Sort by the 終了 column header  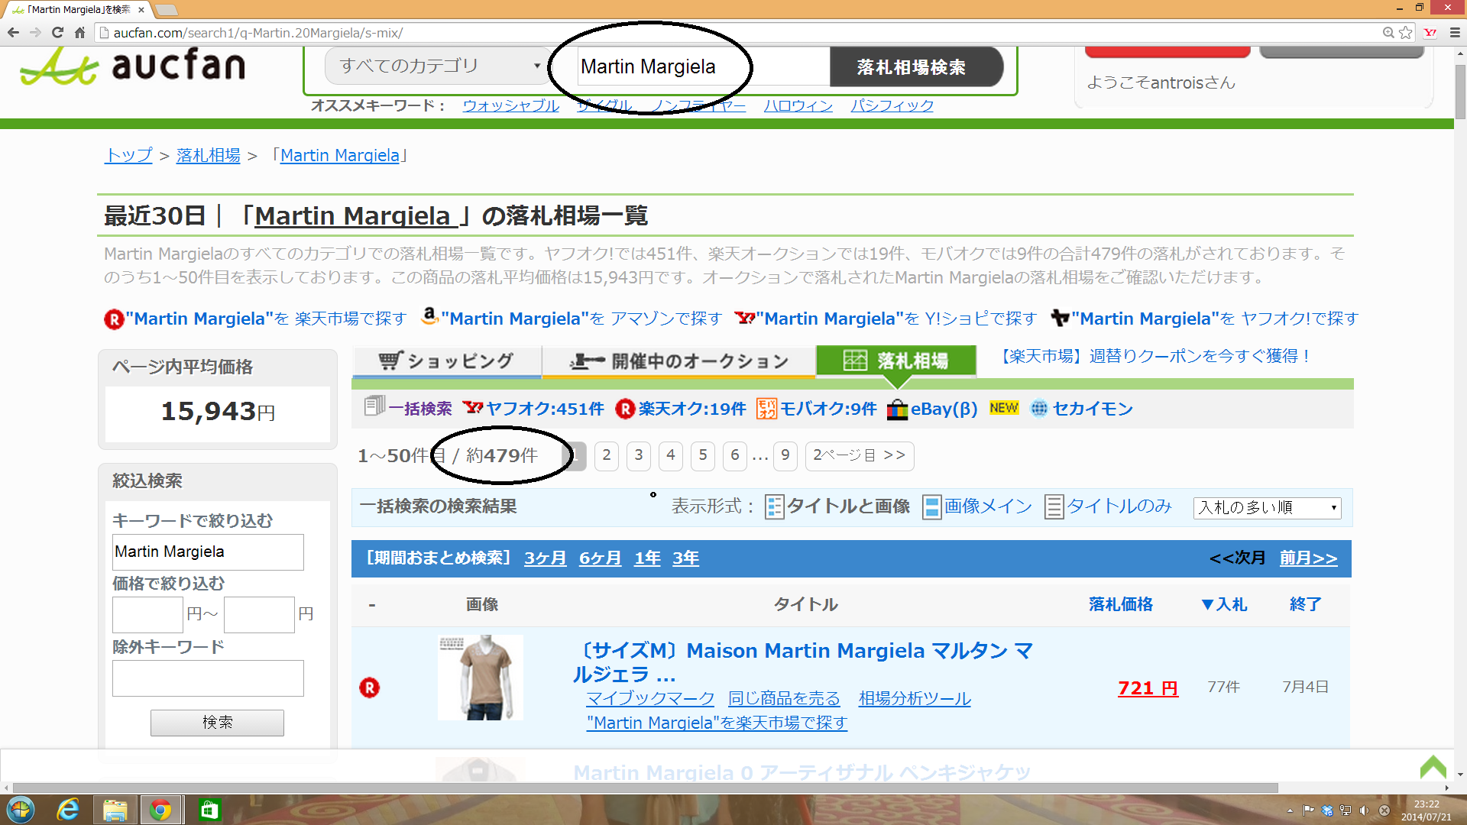[1305, 604]
